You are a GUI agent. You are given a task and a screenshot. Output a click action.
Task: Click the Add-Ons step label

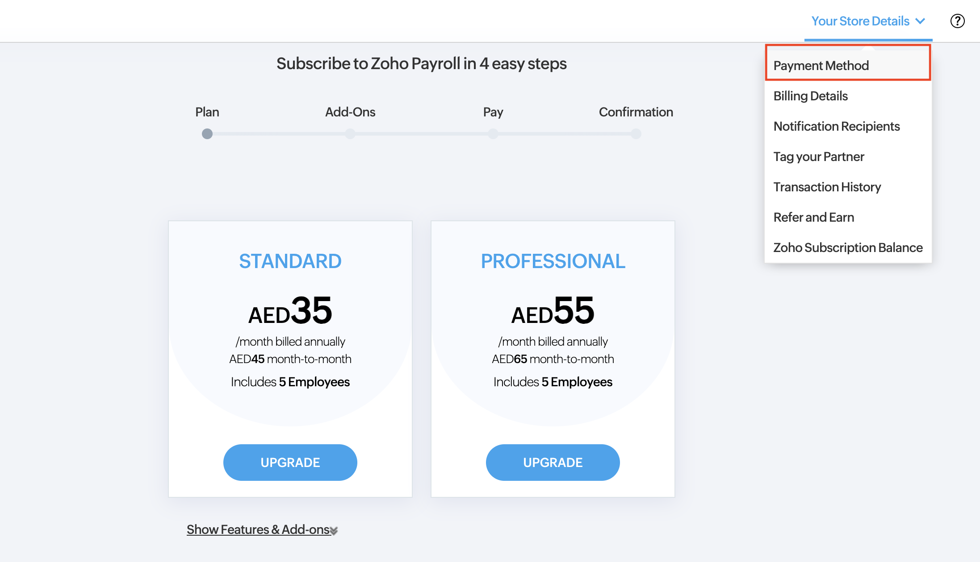[x=350, y=112]
